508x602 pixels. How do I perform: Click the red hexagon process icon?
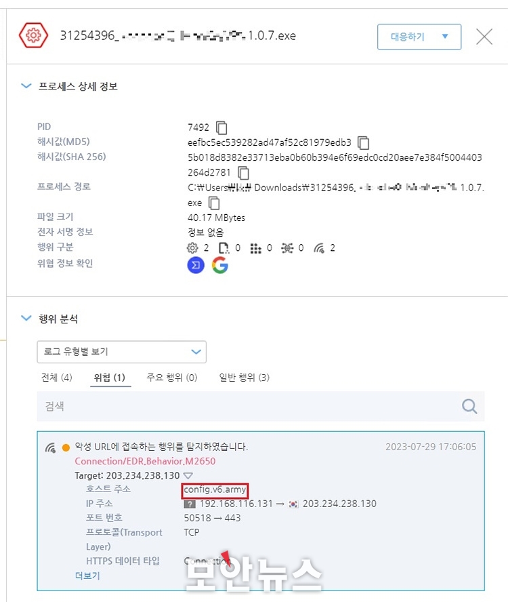tap(33, 35)
